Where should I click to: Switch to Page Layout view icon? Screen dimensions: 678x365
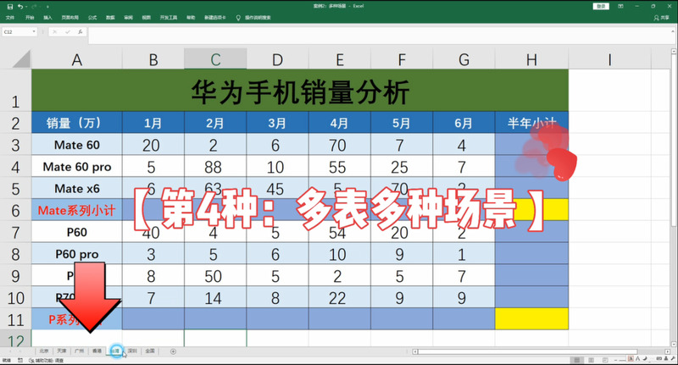point(591,360)
